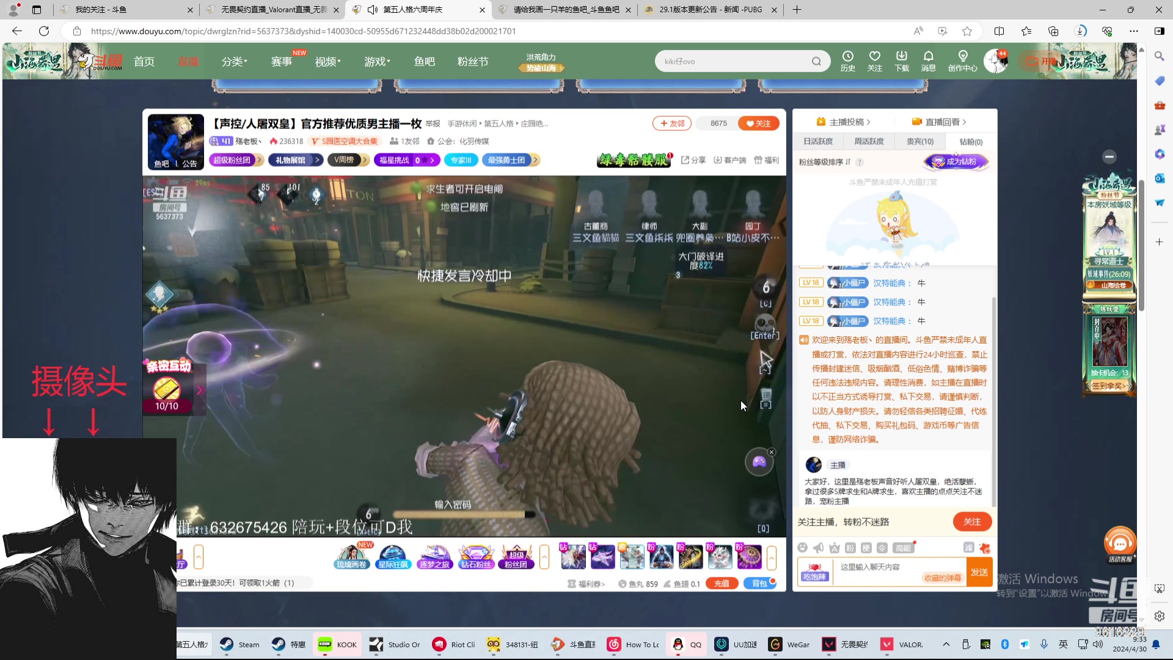Follow streamer with header 关注 button
This screenshot has height=660, width=1173.
pyautogui.click(x=759, y=123)
